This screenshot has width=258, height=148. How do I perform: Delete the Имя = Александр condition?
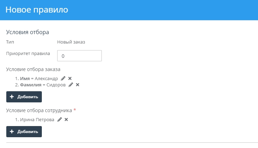pos(70,79)
